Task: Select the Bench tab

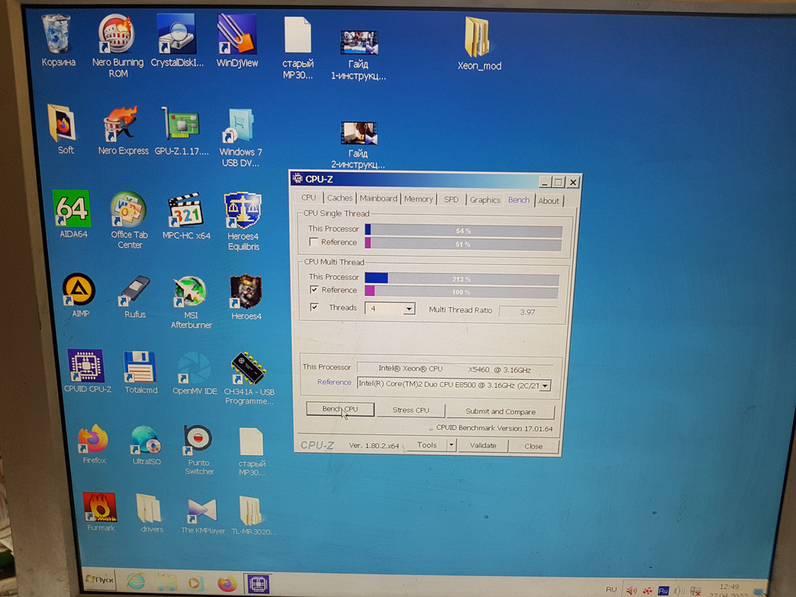Action: click(518, 200)
